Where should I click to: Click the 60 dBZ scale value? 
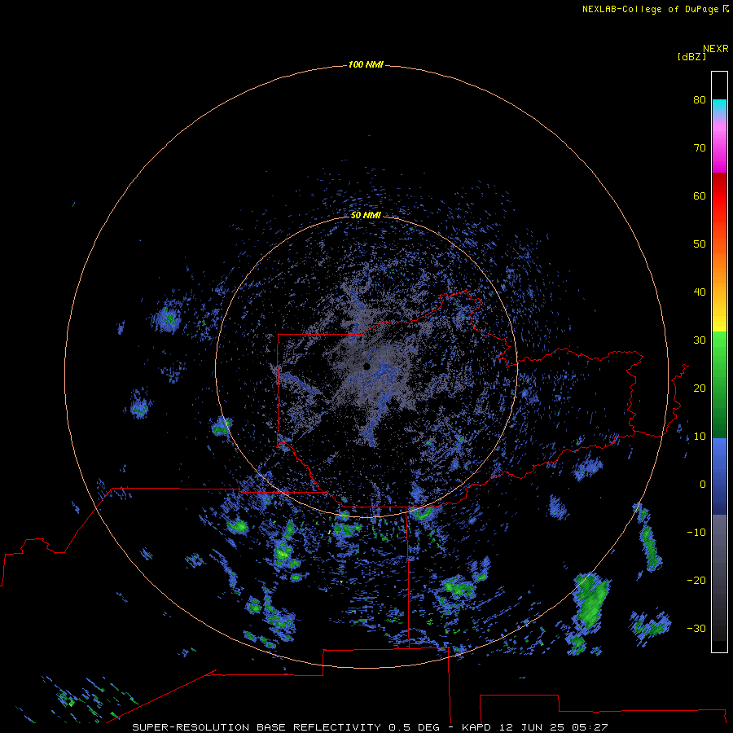tap(700, 195)
